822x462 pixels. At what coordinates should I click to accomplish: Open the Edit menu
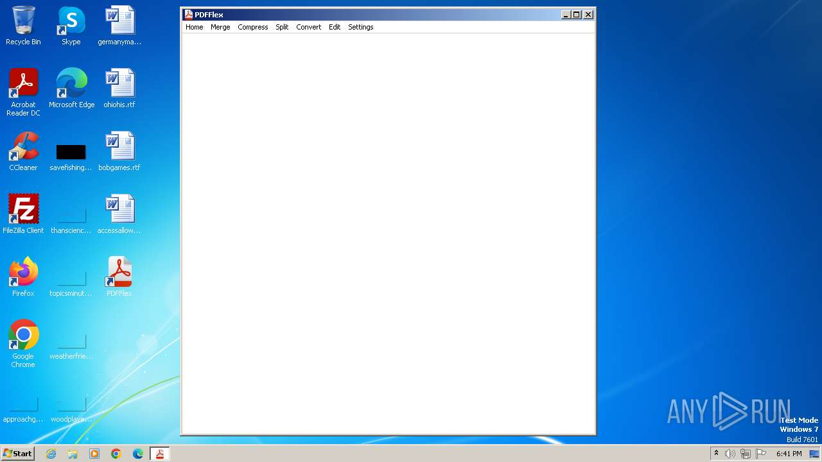pos(335,27)
